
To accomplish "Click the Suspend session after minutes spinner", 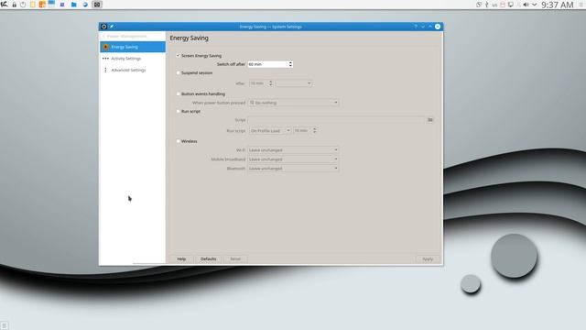I will (261, 83).
